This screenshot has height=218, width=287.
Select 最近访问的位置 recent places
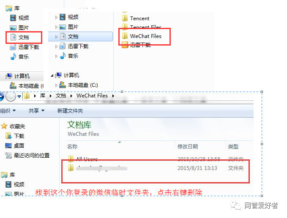tap(27, 155)
